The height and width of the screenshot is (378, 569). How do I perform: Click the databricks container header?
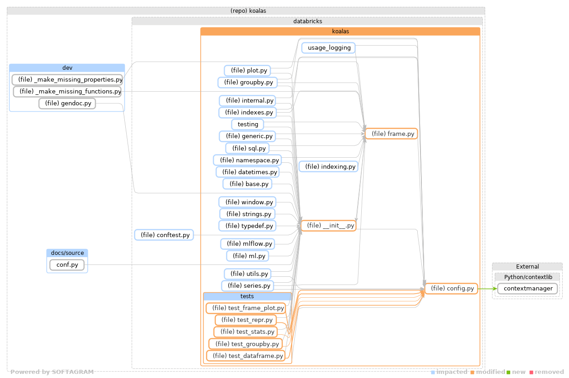click(x=308, y=21)
